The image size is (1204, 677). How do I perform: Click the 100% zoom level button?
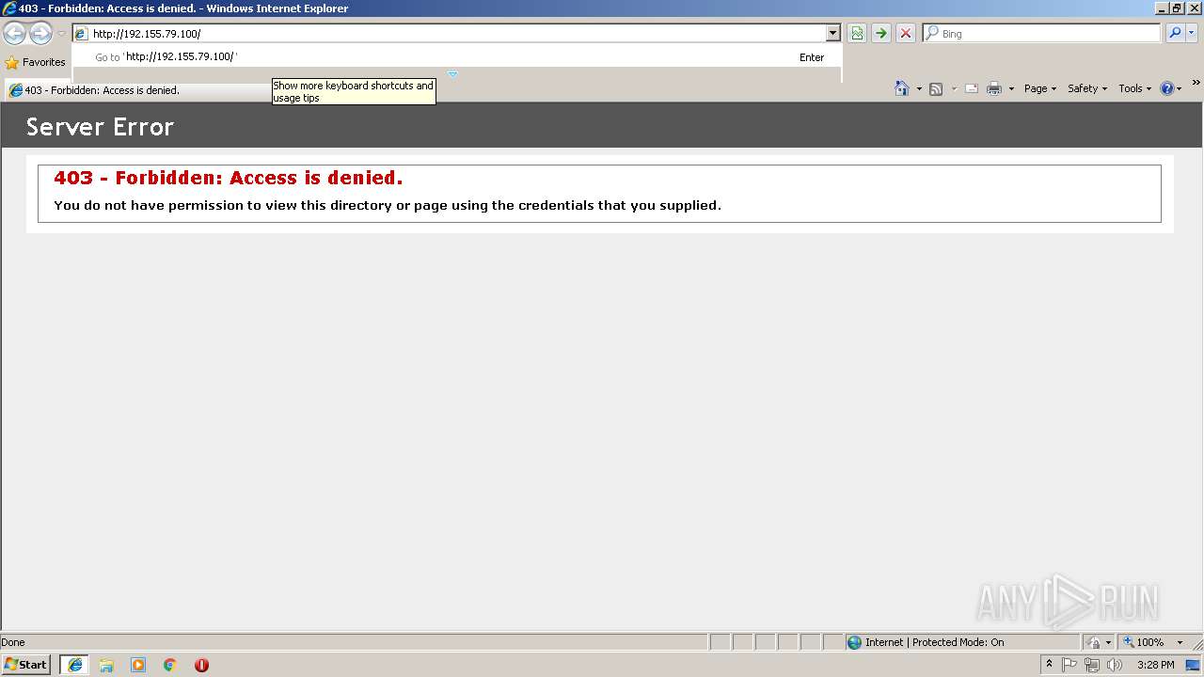pos(1143,642)
